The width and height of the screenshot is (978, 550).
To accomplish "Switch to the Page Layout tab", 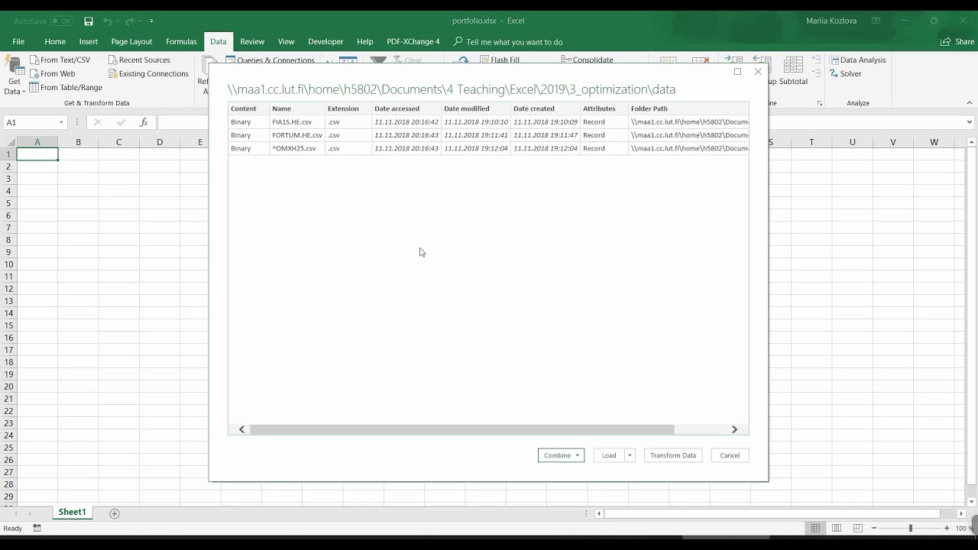I will (131, 41).
